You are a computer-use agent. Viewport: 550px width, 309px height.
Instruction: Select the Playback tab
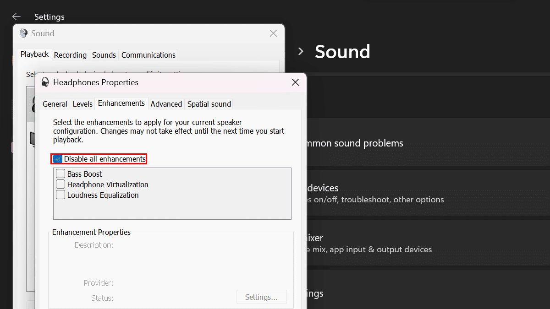pos(34,54)
